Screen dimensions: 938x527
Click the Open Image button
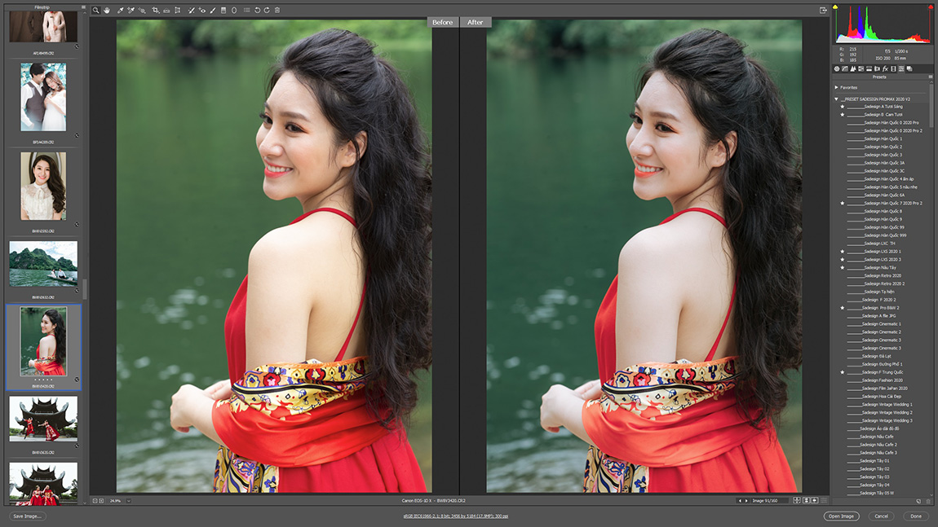[x=841, y=516]
